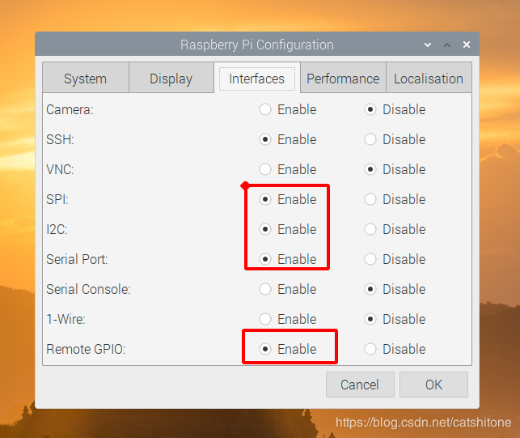Disable SSH
The image size is (520, 438).
click(x=370, y=139)
